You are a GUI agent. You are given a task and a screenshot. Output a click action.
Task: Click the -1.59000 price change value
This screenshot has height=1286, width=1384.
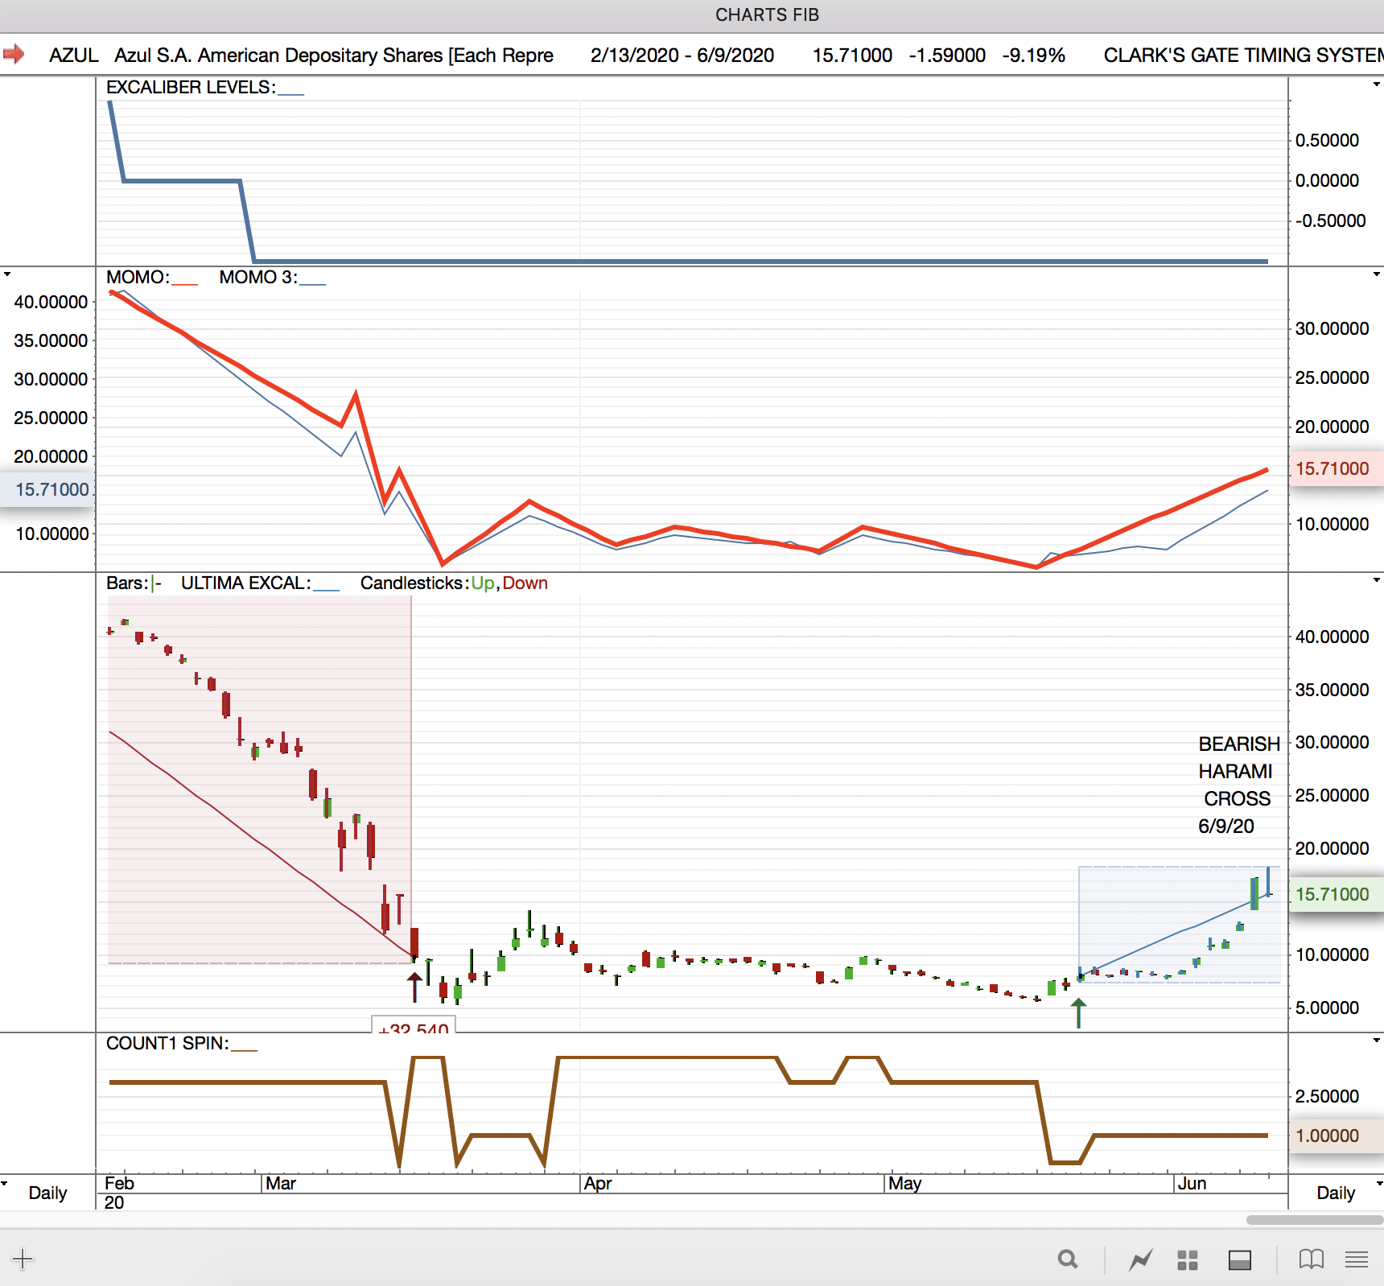tap(947, 56)
